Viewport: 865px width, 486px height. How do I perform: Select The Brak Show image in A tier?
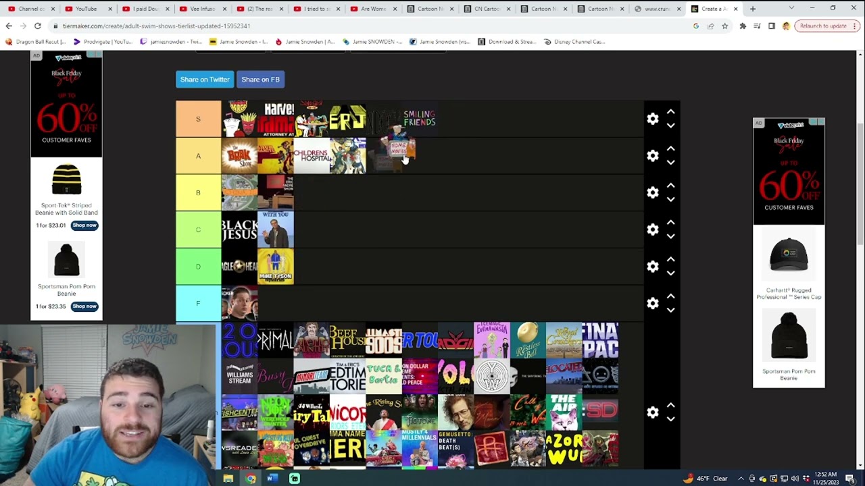(239, 156)
